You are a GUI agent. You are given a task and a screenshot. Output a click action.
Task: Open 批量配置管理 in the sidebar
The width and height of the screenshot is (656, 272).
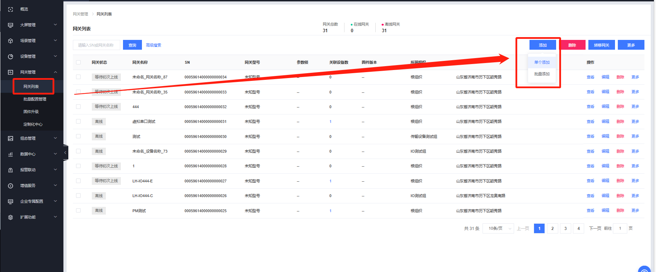[35, 99]
